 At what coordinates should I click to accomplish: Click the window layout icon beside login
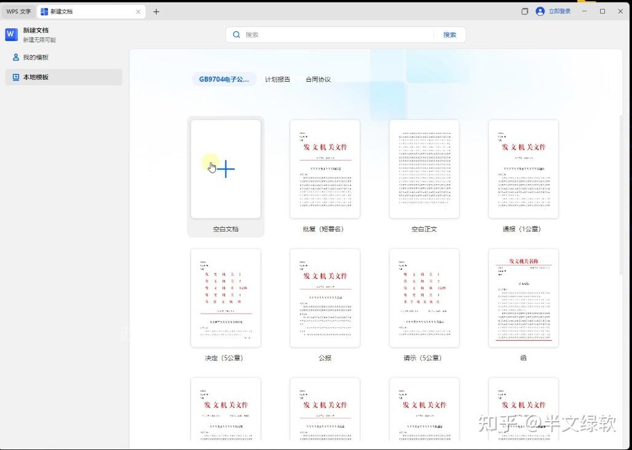click(x=524, y=11)
